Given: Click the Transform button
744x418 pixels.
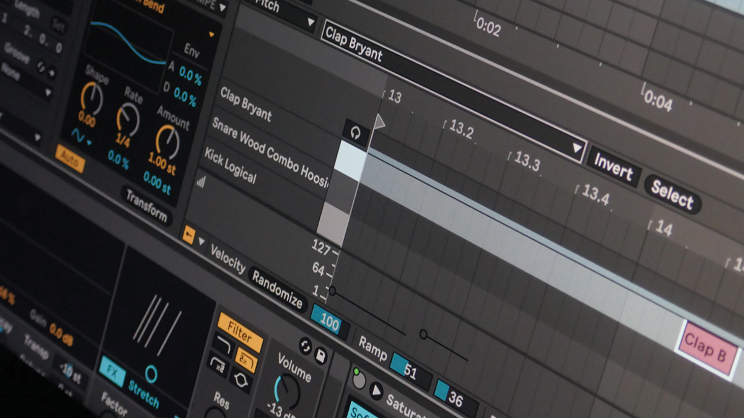Looking at the screenshot, I should pos(147,206).
